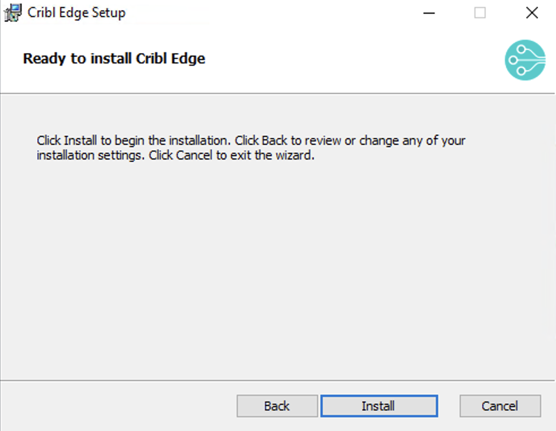
Task: Select the installer icon beside the window title
Action: coord(11,12)
